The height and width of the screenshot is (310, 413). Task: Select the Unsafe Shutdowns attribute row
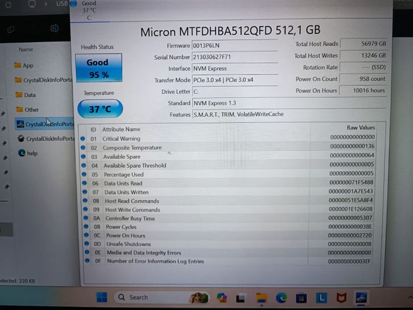point(228,244)
